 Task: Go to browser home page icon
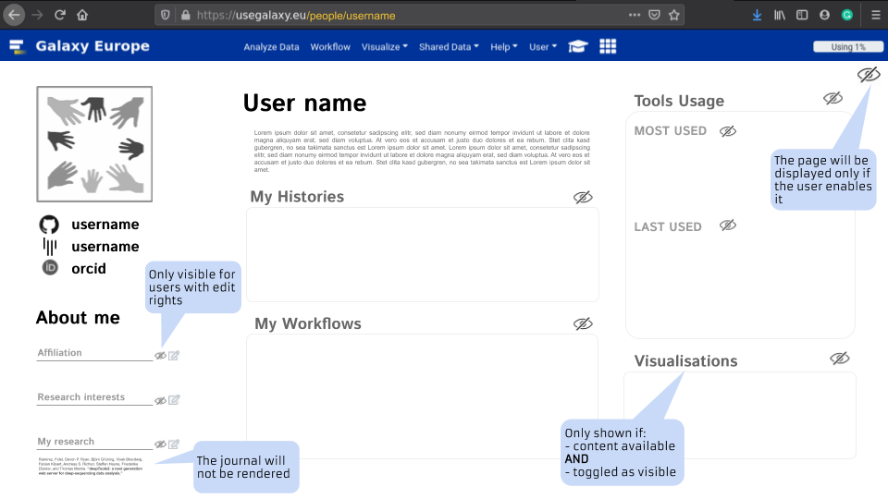coord(82,15)
